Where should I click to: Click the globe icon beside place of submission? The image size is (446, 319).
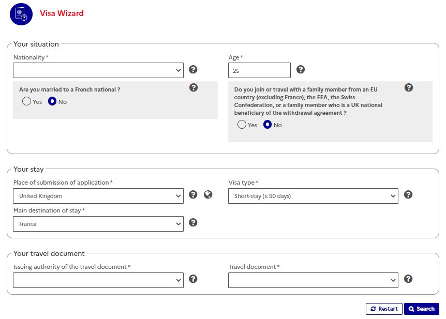208,195
